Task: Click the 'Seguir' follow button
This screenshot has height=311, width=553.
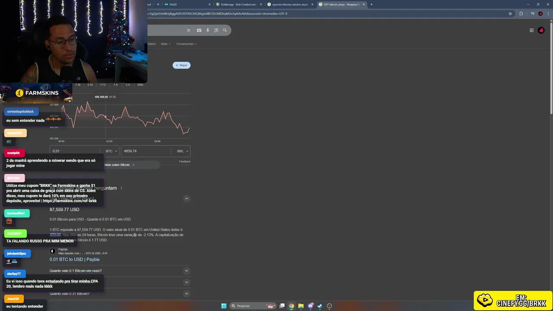Action: click(181, 65)
